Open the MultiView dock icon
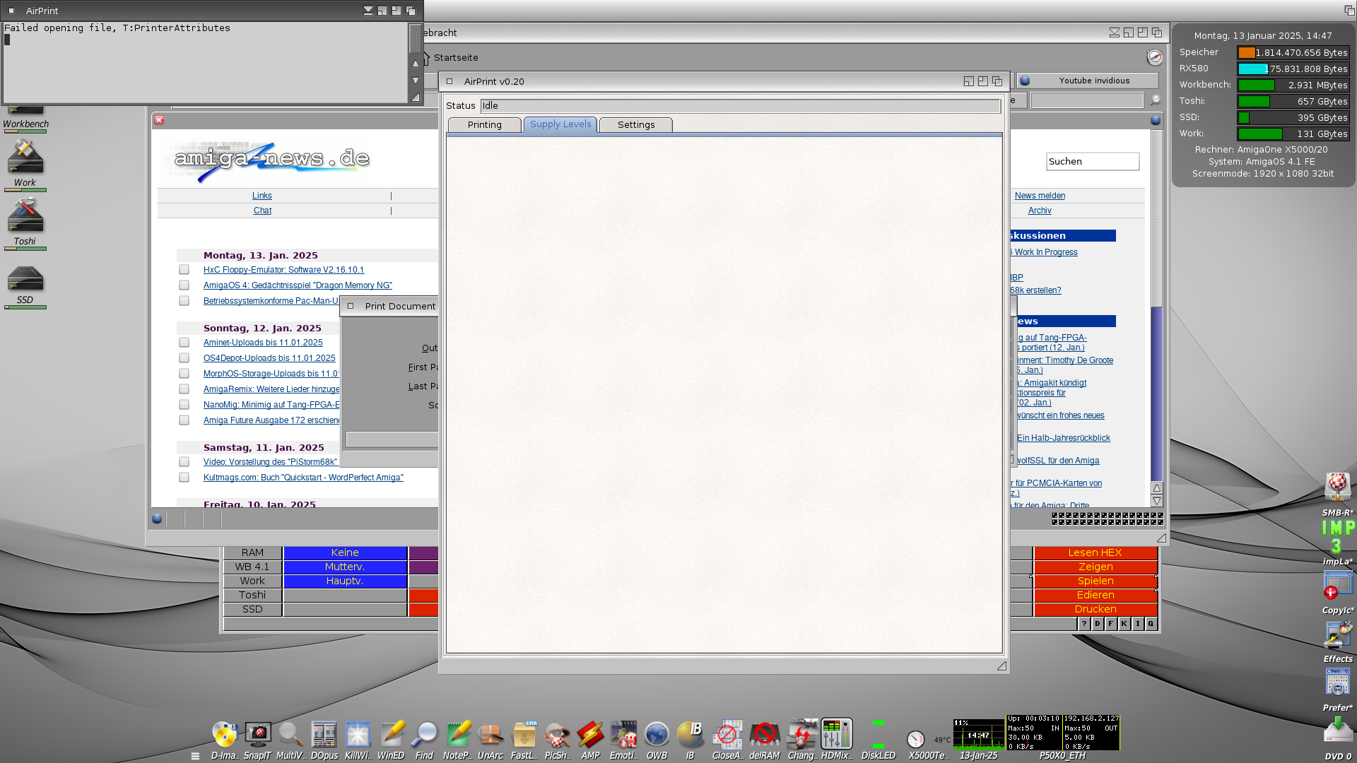The width and height of the screenshot is (1357, 763). coord(290,735)
